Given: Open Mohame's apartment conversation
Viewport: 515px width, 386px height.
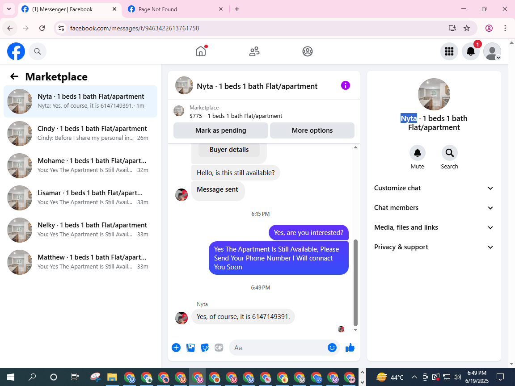Looking at the screenshot, I should tap(80, 165).
